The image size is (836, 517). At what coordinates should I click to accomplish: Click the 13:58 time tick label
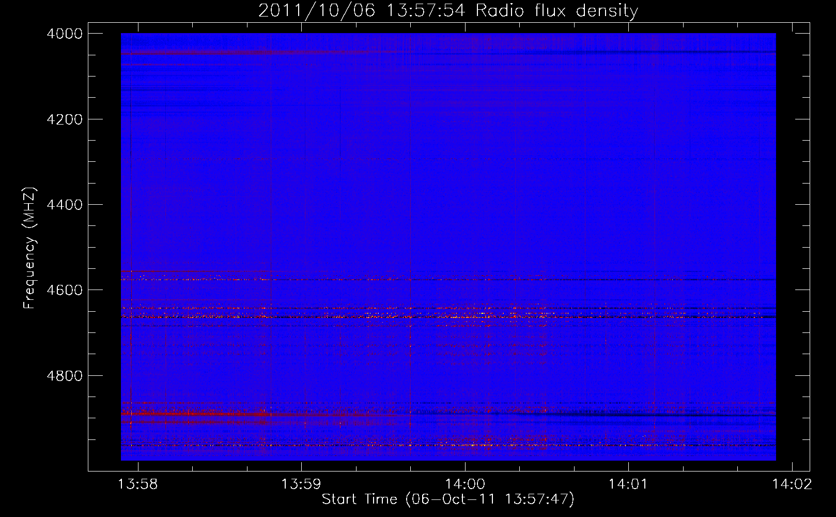138,484
